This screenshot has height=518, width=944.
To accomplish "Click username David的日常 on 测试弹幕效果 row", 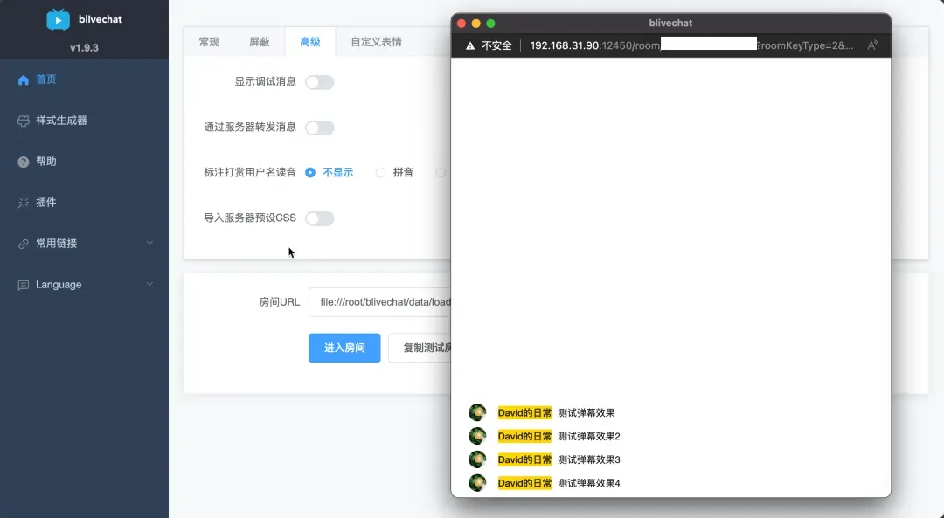I will click(x=524, y=412).
